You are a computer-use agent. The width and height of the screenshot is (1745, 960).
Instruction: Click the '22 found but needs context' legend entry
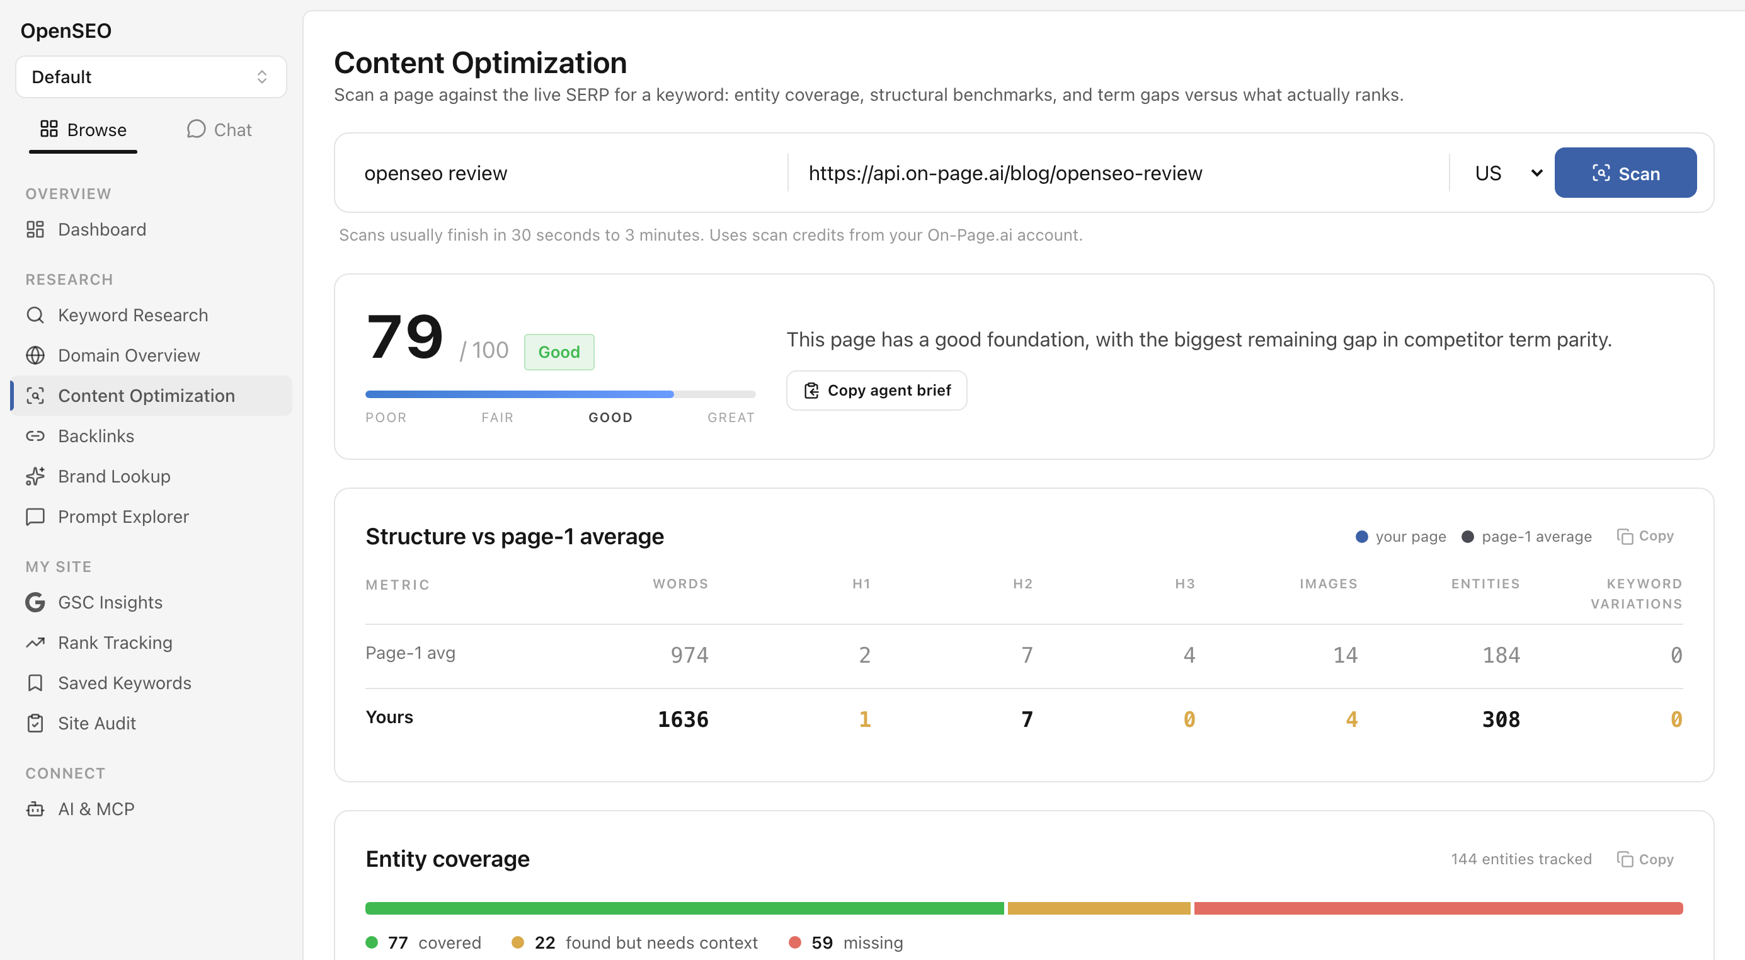634,942
